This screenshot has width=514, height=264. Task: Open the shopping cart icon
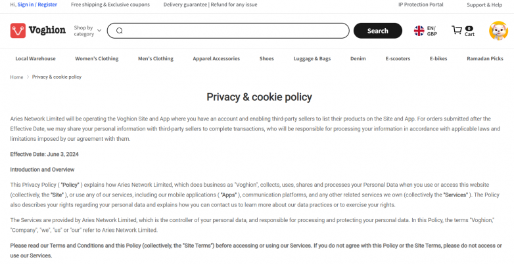pyautogui.click(x=457, y=30)
